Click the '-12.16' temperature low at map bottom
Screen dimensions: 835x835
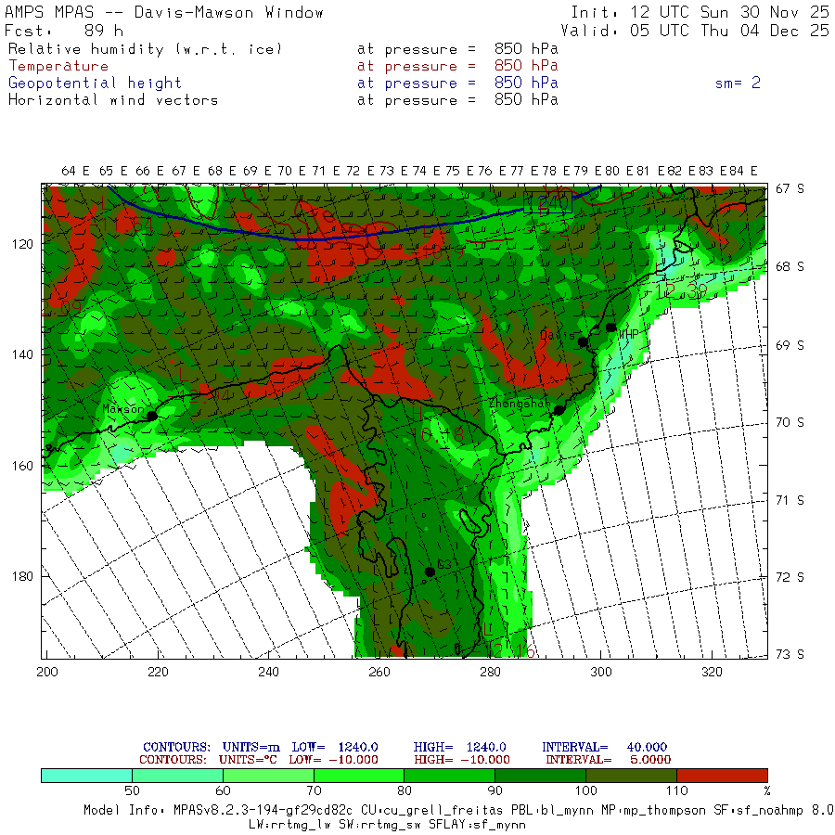(505, 650)
